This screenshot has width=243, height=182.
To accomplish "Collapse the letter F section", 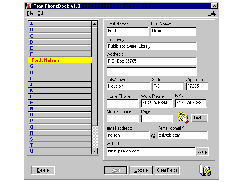I will pyautogui.click(x=60, y=54).
